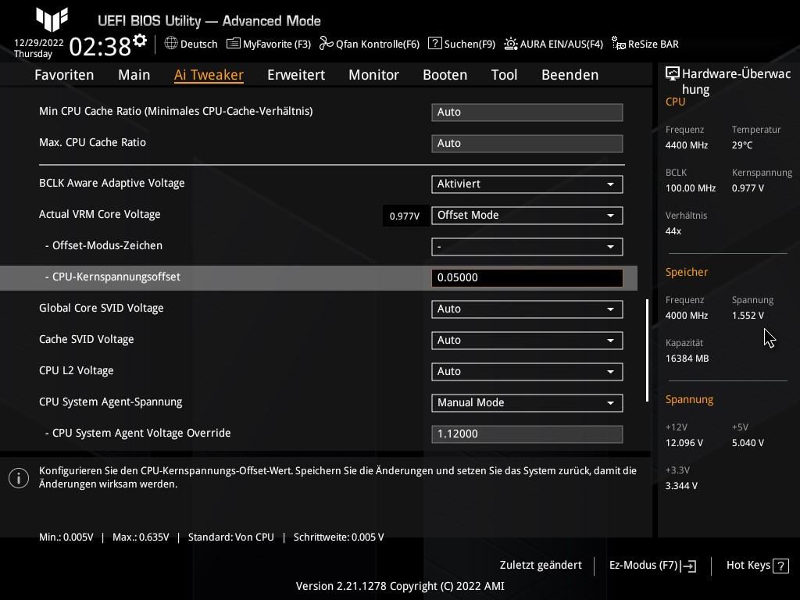Click the Actual VRM Core Voltage label
The image size is (800, 600).
tap(99, 214)
